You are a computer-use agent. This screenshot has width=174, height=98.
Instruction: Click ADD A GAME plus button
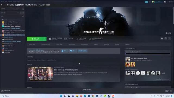[x=2, y=91]
